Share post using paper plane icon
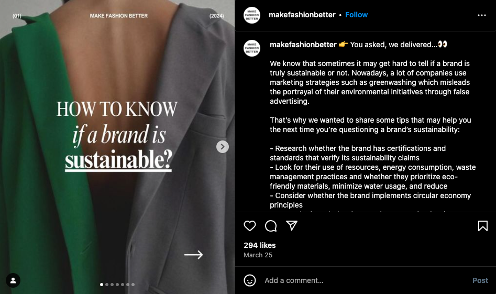496x294 pixels. (292, 226)
